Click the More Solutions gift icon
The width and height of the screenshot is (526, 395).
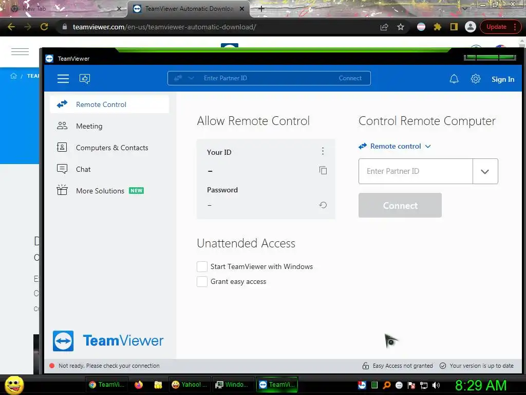click(x=62, y=190)
